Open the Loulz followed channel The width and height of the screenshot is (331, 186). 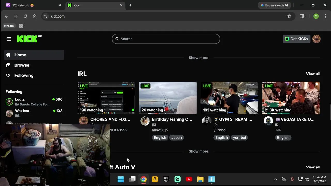click(x=34, y=102)
